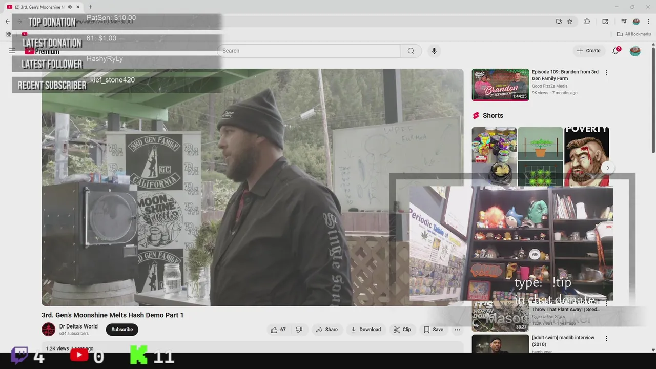Open the Episode 109 Brandon video thumbnail
656x369 pixels.
[500, 85]
